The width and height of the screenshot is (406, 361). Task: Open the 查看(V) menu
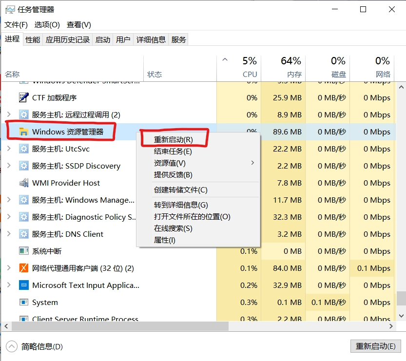tap(79, 25)
